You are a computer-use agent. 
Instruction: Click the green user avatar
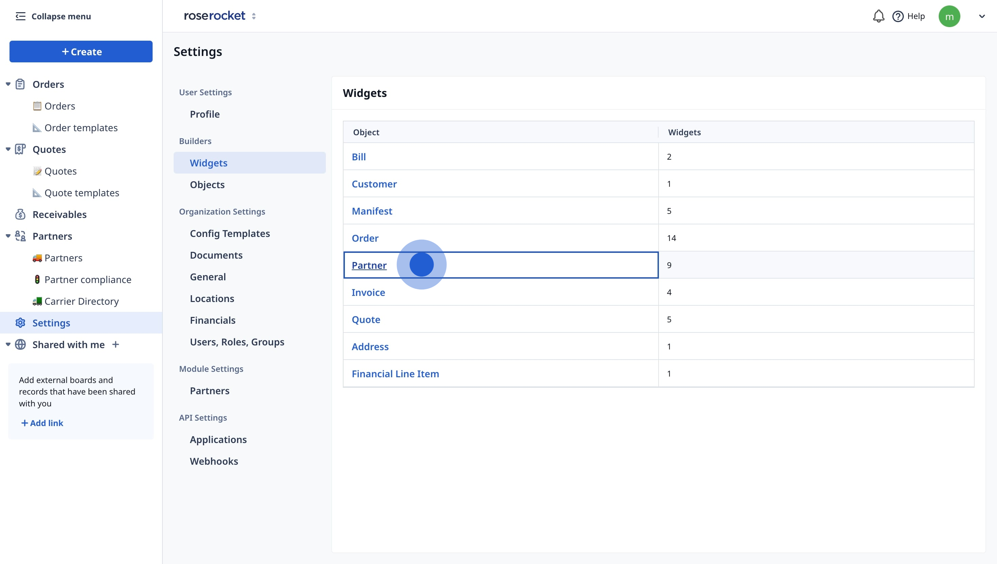click(949, 16)
